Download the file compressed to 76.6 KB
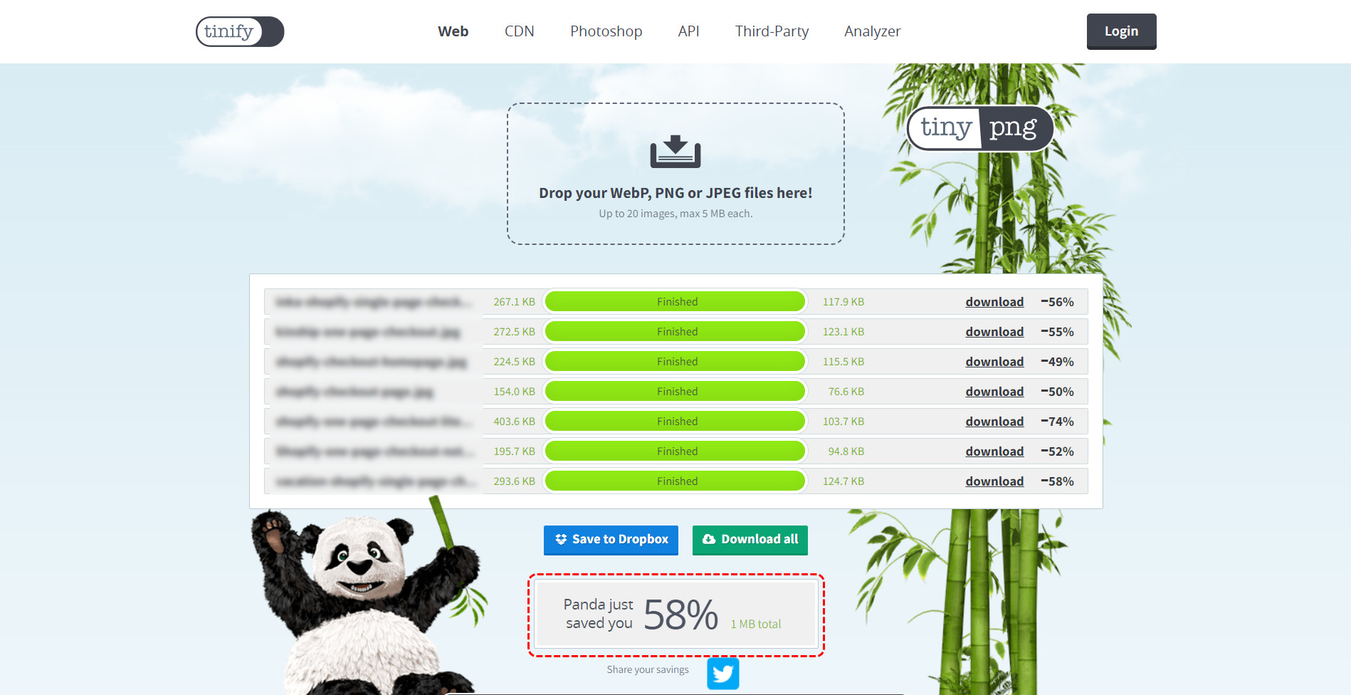Screen dimensions: 1351x695 coord(994,392)
